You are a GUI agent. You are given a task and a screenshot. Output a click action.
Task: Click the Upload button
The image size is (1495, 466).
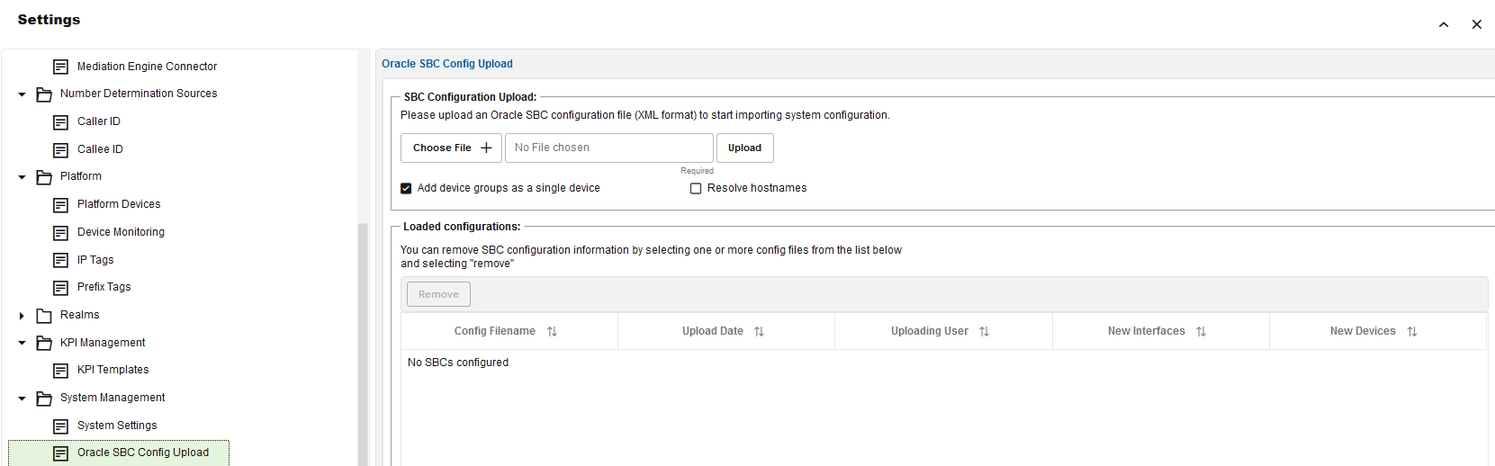[744, 148]
